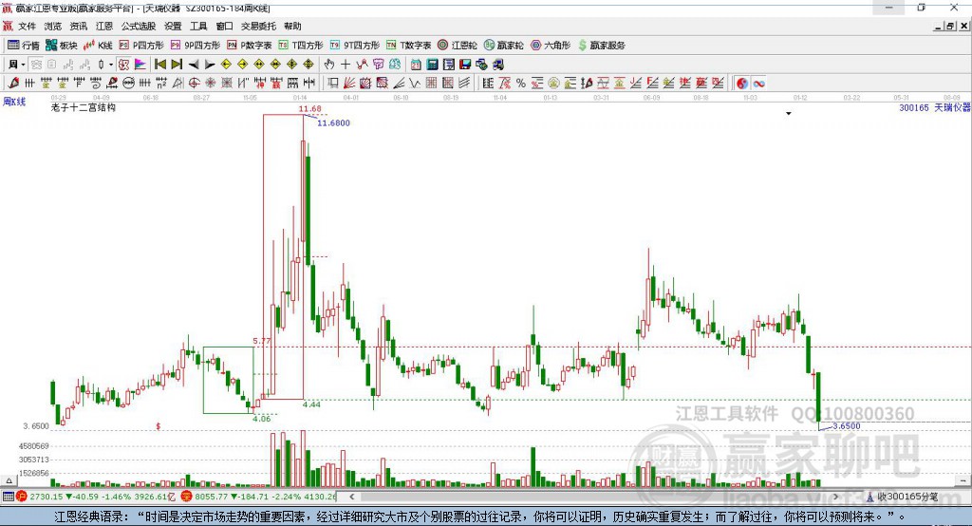Click the small black triangle above the chart
Image resolution: width=972 pixels, height=526 pixels.
click(788, 114)
